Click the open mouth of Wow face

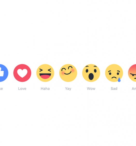pos(91,77)
